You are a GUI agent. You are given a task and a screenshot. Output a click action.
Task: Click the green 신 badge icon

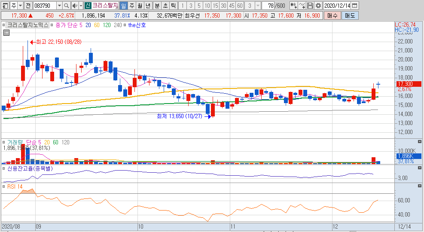tap(87, 6)
